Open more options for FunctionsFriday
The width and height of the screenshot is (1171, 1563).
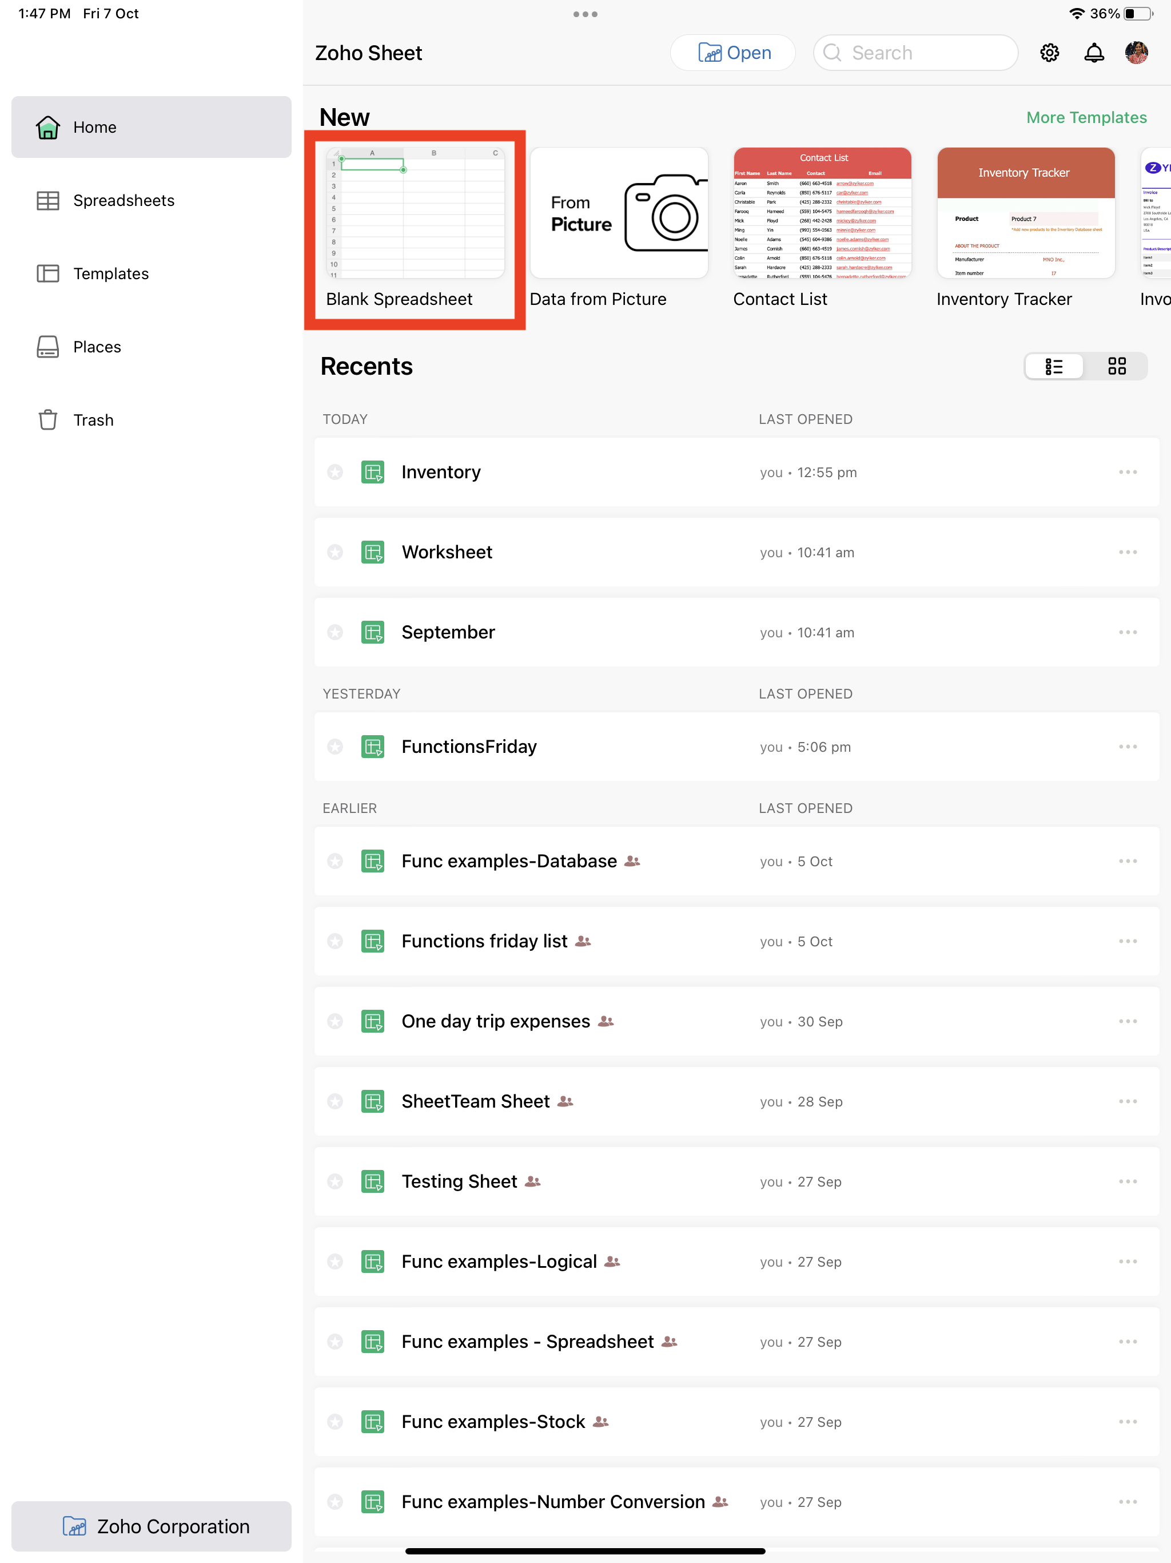[x=1127, y=747]
